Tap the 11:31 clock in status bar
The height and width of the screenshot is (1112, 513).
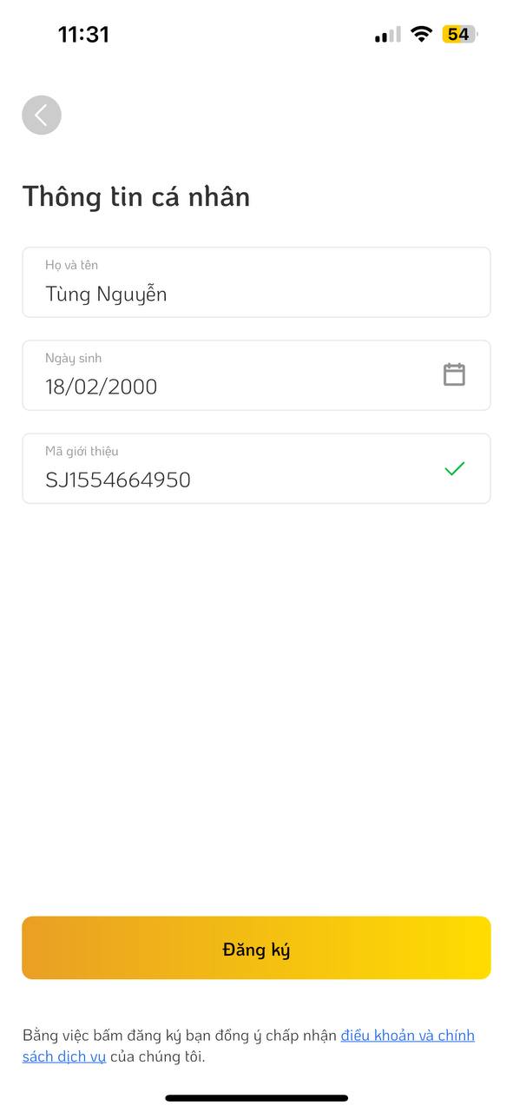pos(83,35)
